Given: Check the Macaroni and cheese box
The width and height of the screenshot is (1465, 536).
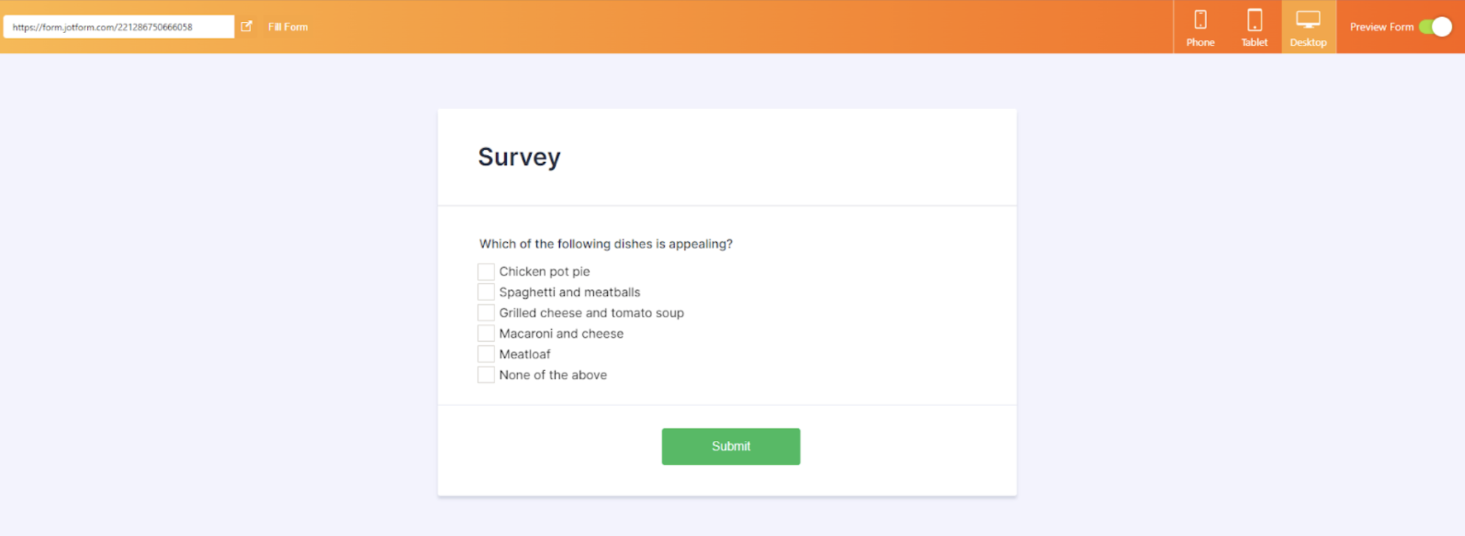Looking at the screenshot, I should point(486,334).
